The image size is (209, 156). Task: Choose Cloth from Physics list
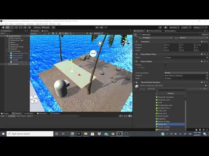click(170, 103)
